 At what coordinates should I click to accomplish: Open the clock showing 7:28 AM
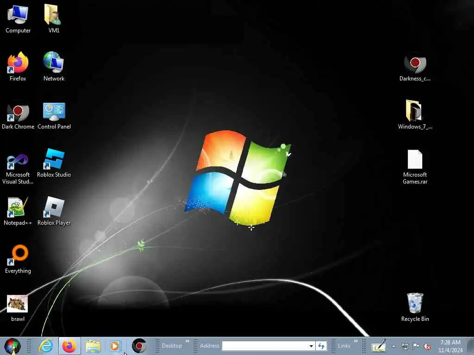coord(450,346)
